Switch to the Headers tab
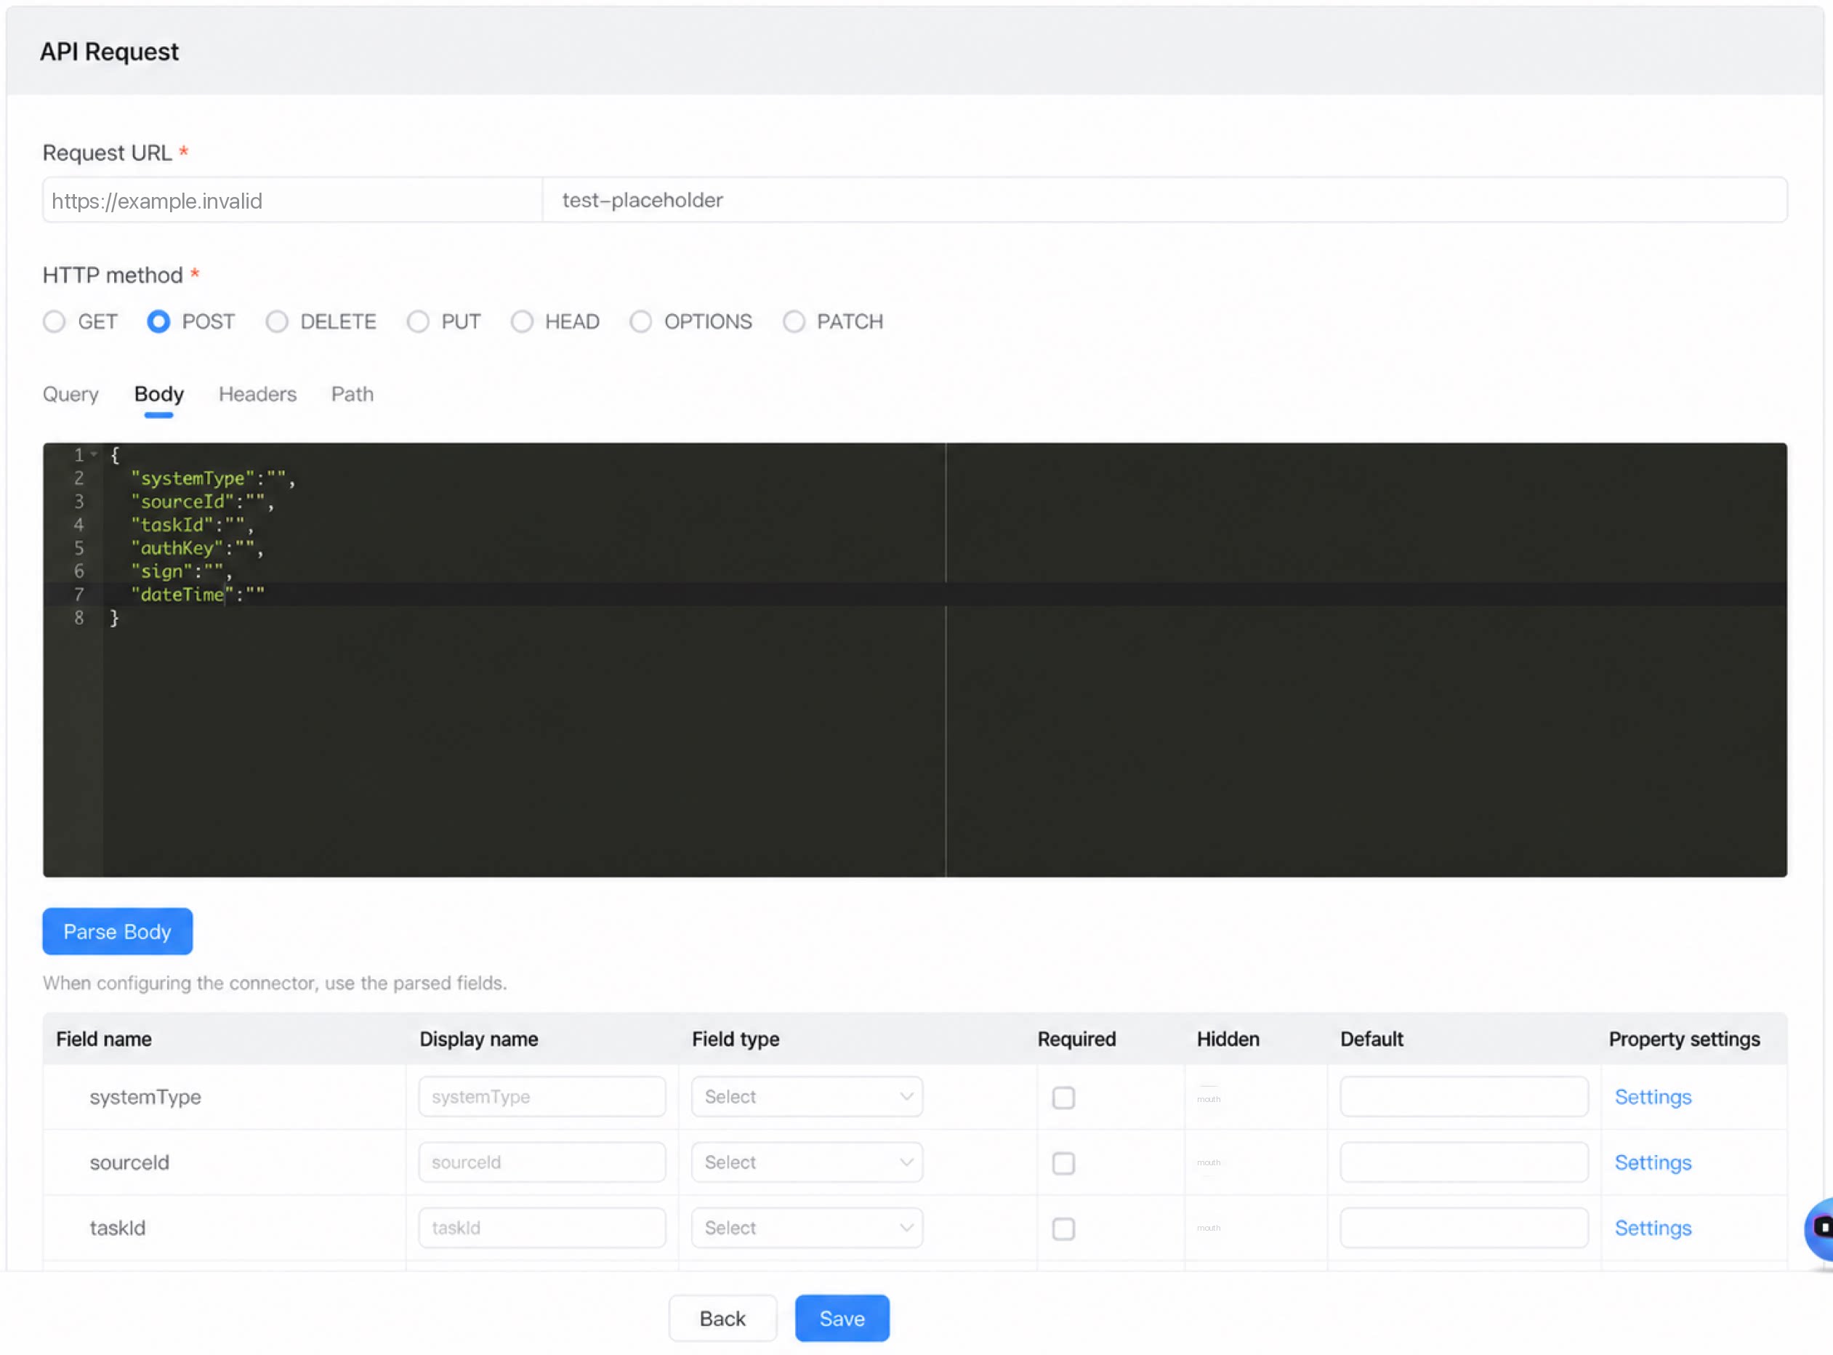Image resolution: width=1833 pixels, height=1355 pixels. coord(257,395)
